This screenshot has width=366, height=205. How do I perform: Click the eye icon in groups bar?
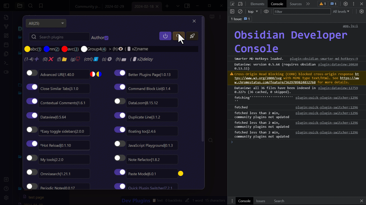[121, 49]
